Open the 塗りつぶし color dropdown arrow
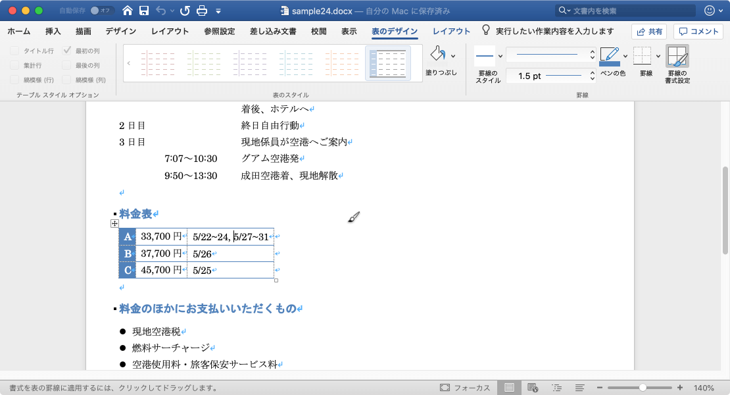The width and height of the screenshot is (730, 395). point(453,57)
